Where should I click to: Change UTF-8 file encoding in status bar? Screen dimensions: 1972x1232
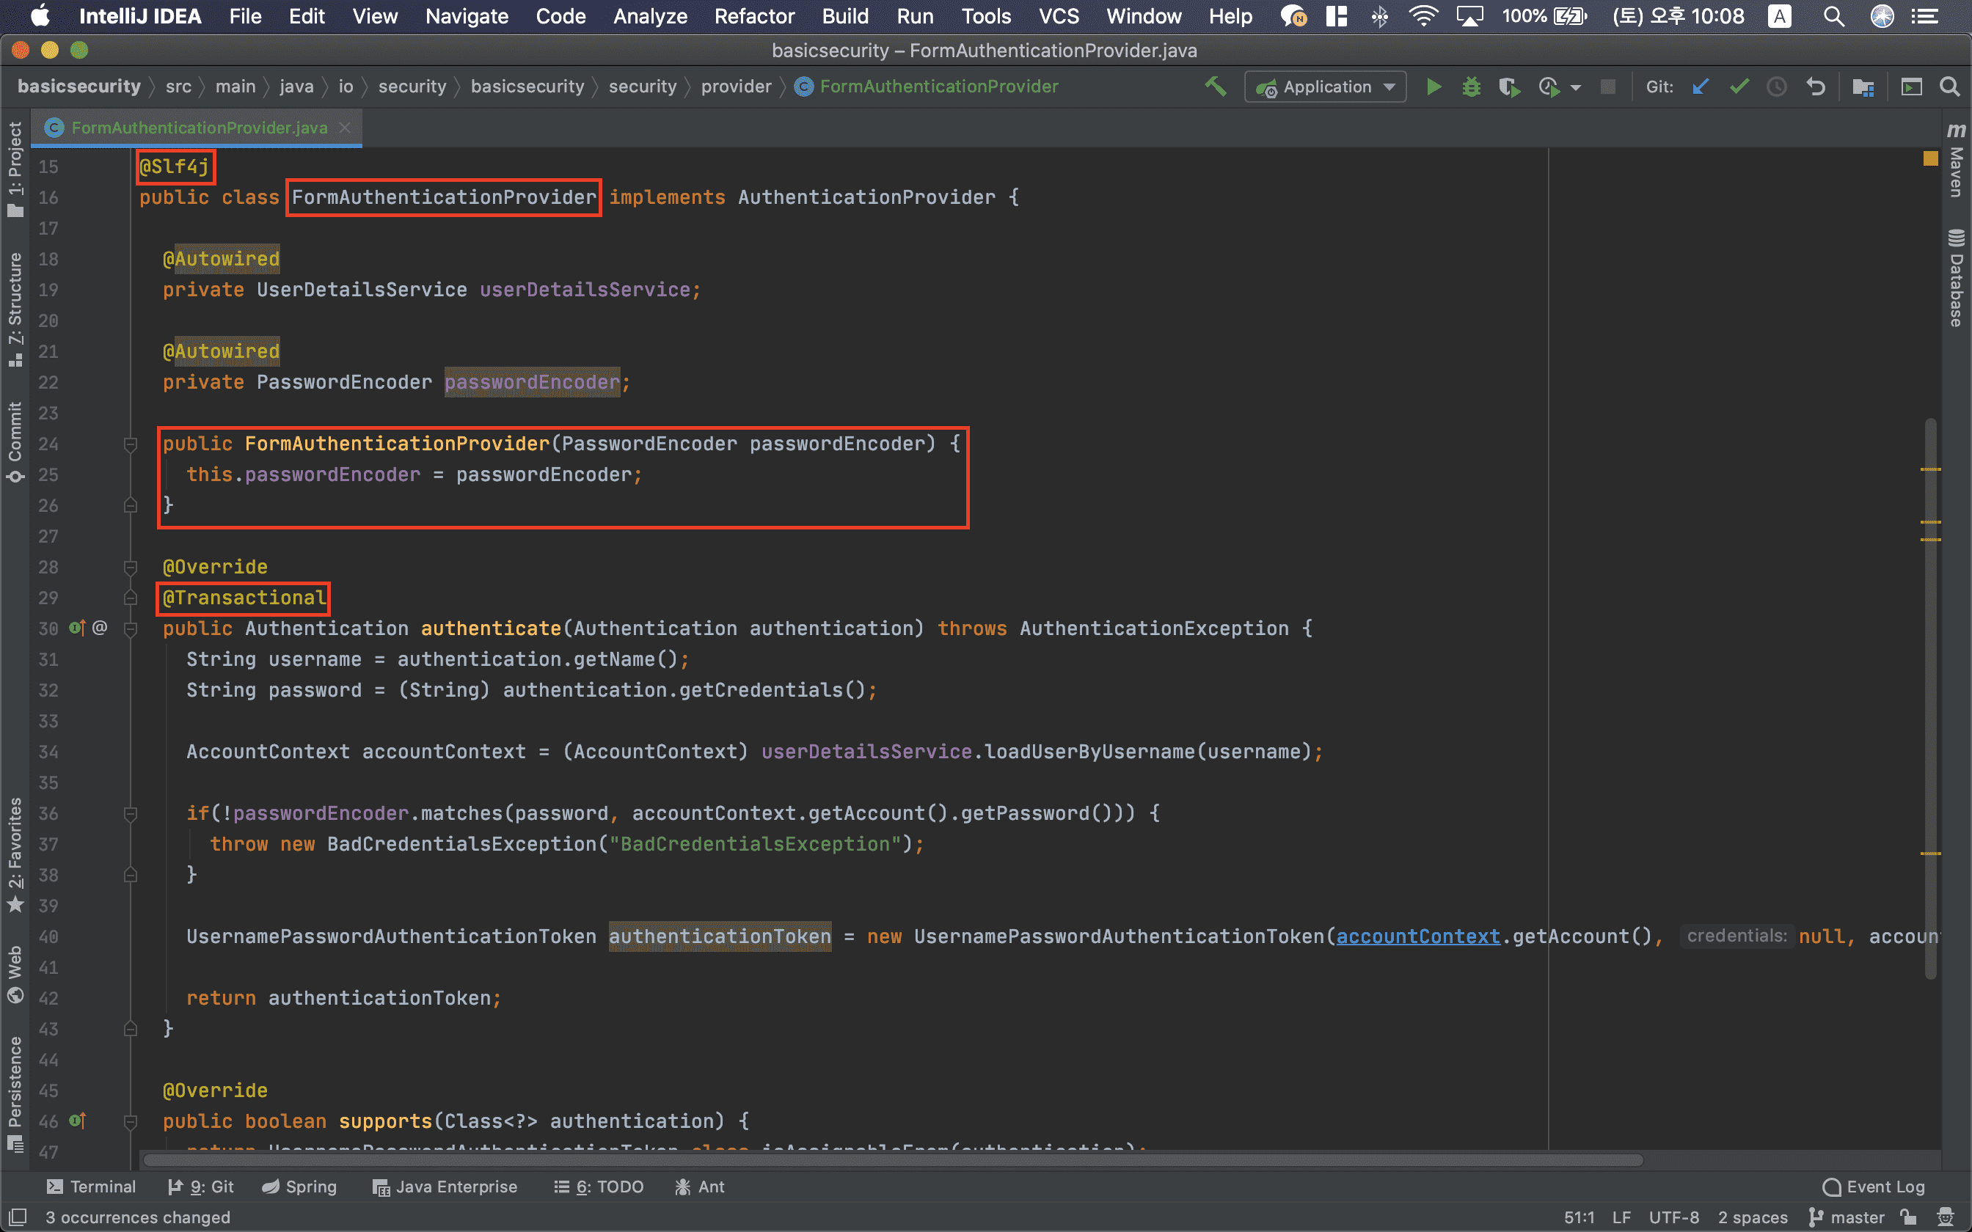pos(1673,1217)
